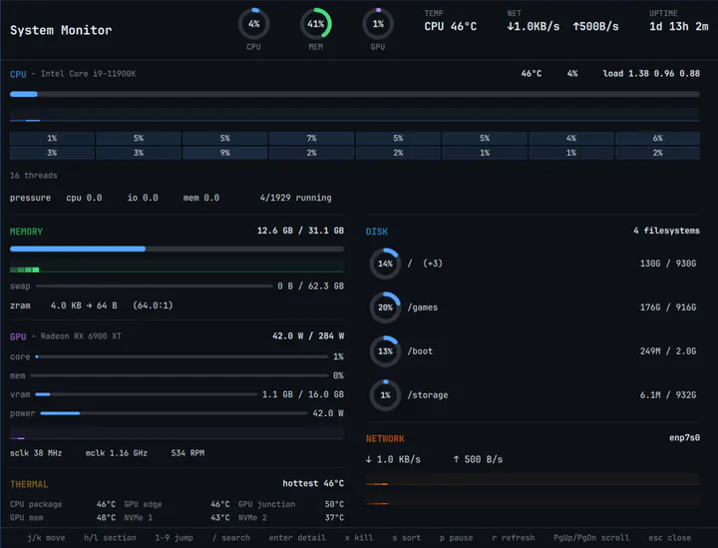Click the overall CPU usage bar
The width and height of the screenshot is (718, 548).
tap(355, 94)
